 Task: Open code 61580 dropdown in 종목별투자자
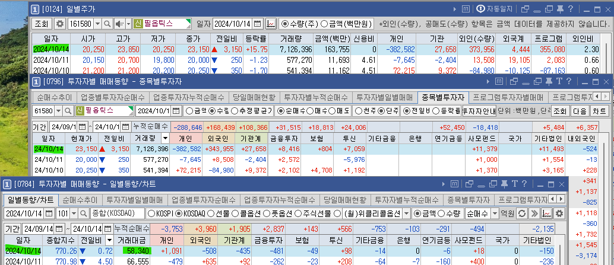[59, 111]
